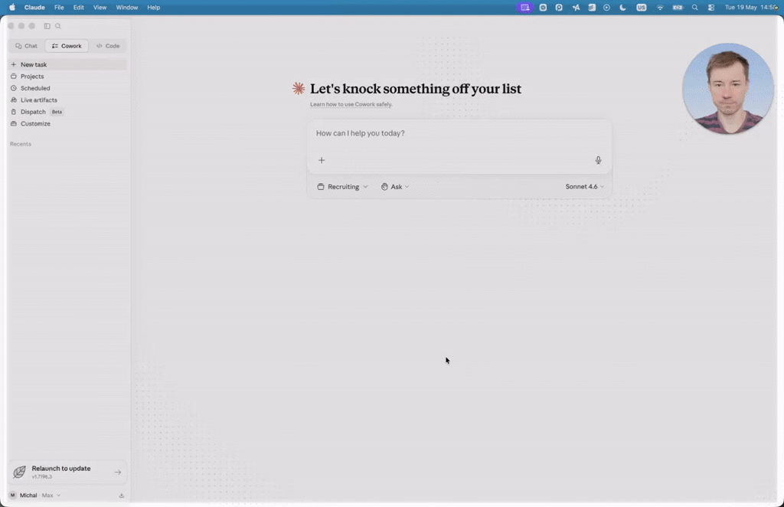Switch to the Cowork tab

[67, 46]
